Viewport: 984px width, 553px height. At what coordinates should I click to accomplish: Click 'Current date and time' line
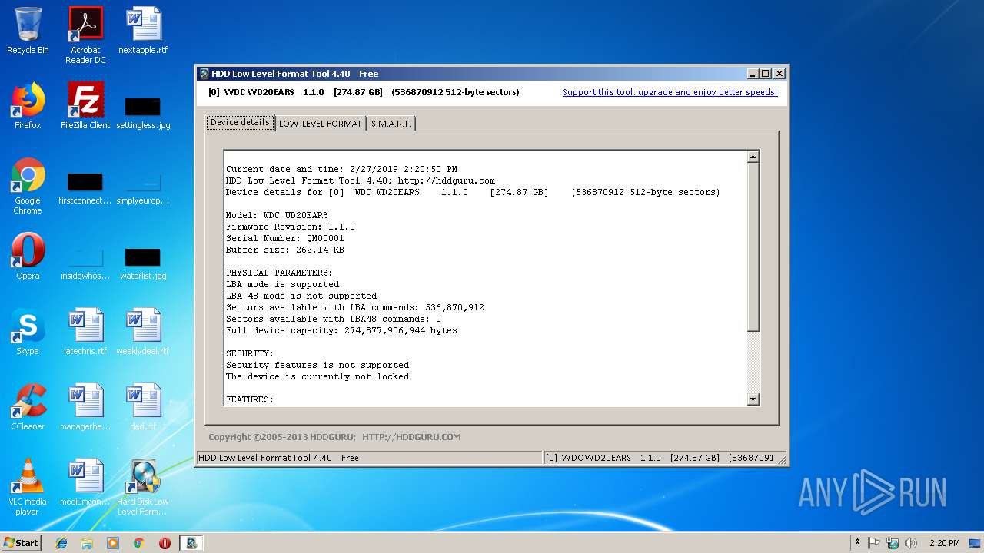341,169
